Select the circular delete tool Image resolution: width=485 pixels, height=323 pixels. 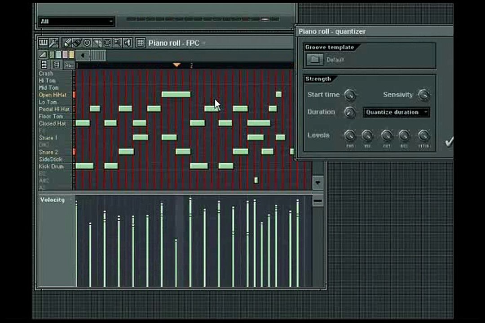pos(87,43)
